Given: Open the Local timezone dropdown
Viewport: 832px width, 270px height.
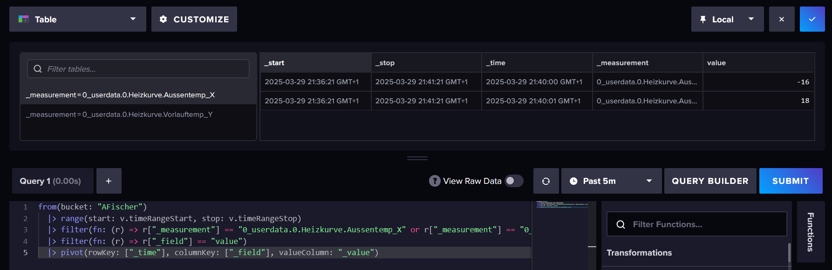Looking at the screenshot, I should [x=727, y=19].
